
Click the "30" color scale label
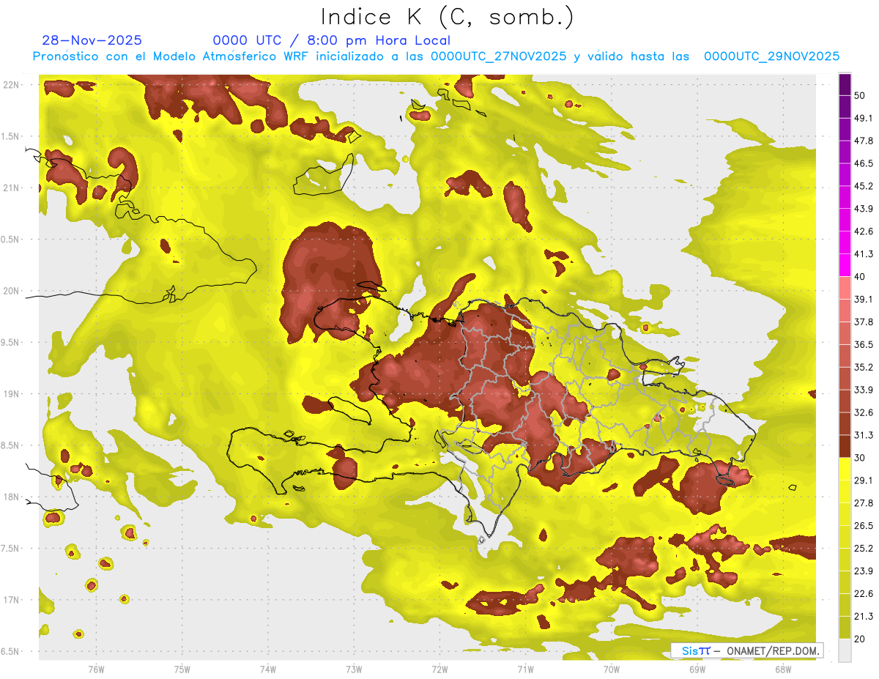pyautogui.click(x=861, y=458)
